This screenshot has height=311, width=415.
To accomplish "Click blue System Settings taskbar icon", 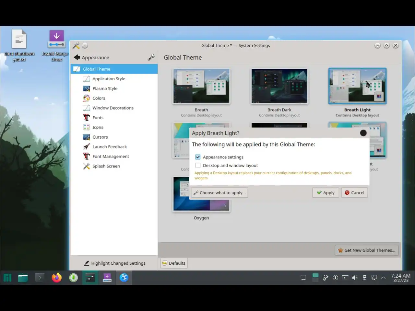I will pyautogui.click(x=124, y=278).
